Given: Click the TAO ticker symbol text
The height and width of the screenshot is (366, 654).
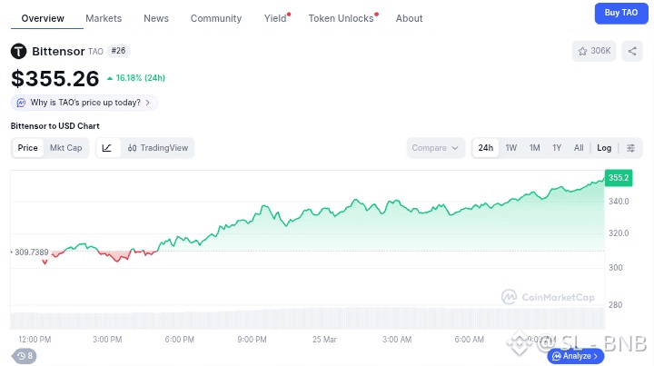Looking at the screenshot, I should pyautogui.click(x=95, y=51).
